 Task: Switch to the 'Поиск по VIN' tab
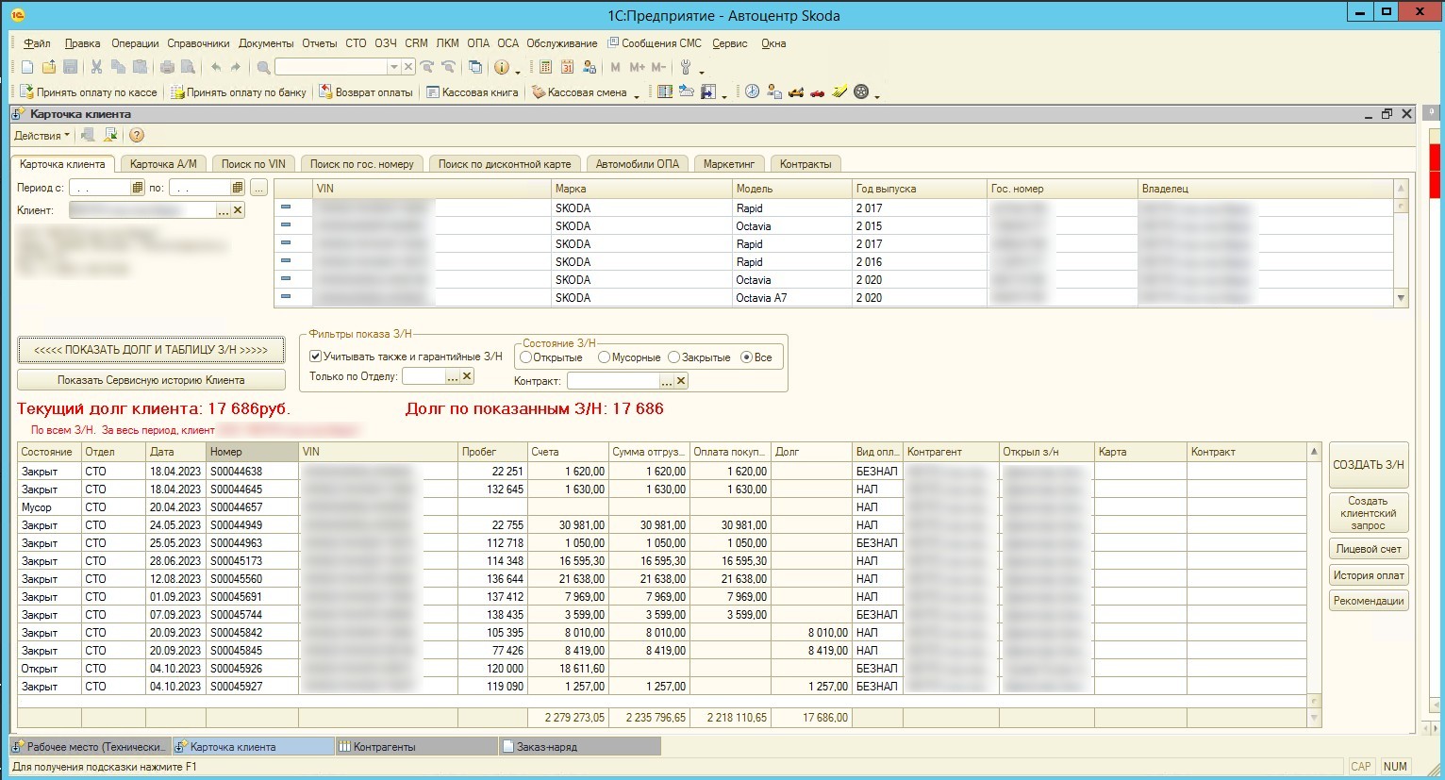coord(253,164)
